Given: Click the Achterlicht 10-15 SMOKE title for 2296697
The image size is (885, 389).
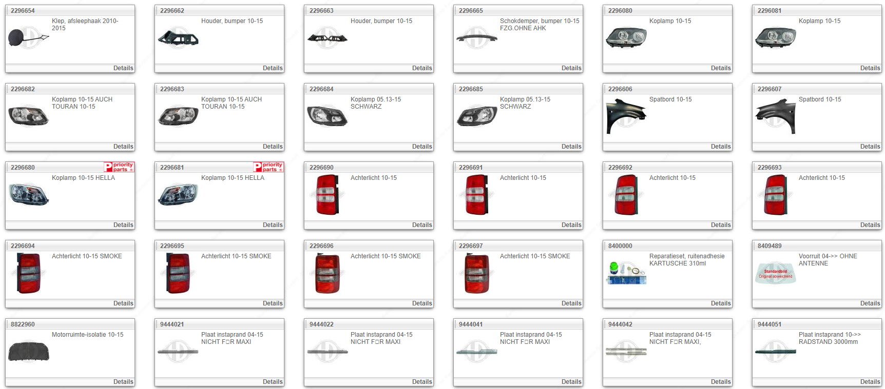Looking at the screenshot, I should tap(534, 256).
